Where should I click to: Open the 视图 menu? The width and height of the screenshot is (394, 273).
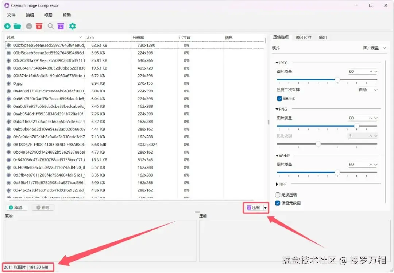click(x=48, y=15)
